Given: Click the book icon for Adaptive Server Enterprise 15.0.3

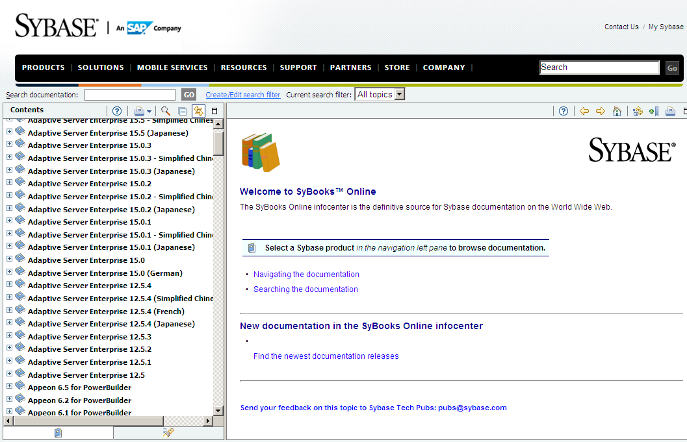Looking at the screenshot, I should (20, 143).
